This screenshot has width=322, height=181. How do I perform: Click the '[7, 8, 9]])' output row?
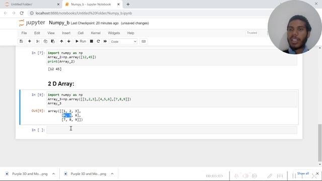[72, 120]
